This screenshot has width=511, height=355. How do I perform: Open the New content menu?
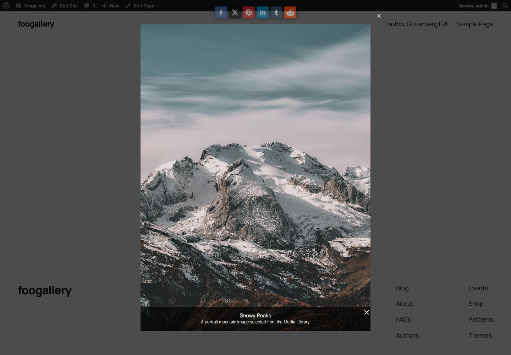[x=111, y=6]
